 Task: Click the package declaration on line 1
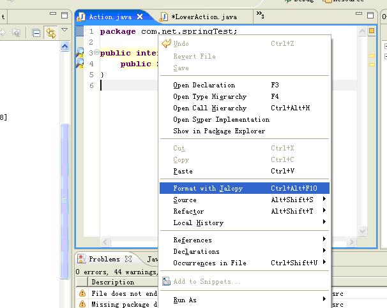pos(169,31)
